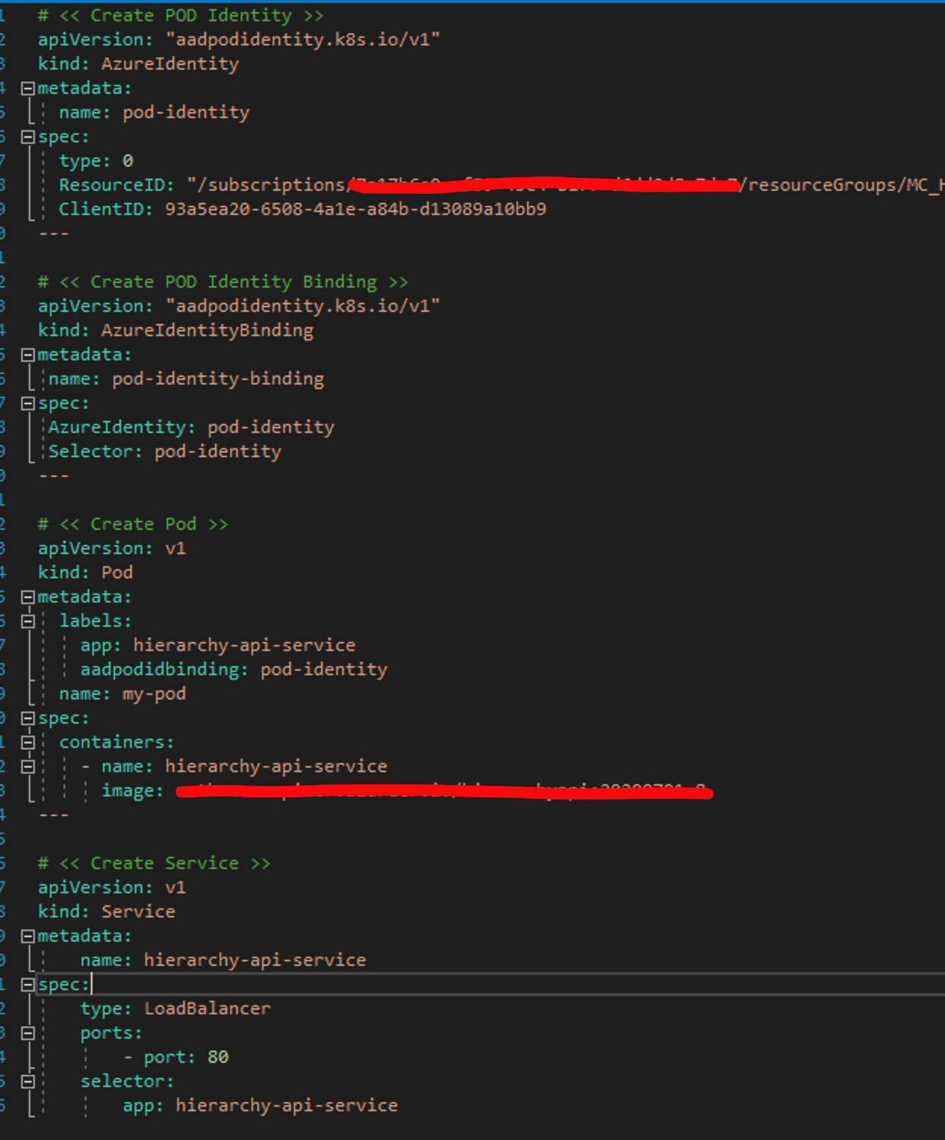
Task: Collapse the containers block
Action: coord(30,742)
